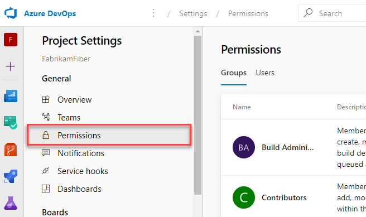Open Azure Boards from sidebar
This screenshot has height=217, width=366.
pyautogui.click(x=11, y=96)
